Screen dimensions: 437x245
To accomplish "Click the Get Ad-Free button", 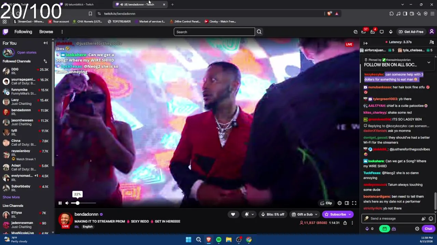I will pyautogui.click(x=411, y=32).
